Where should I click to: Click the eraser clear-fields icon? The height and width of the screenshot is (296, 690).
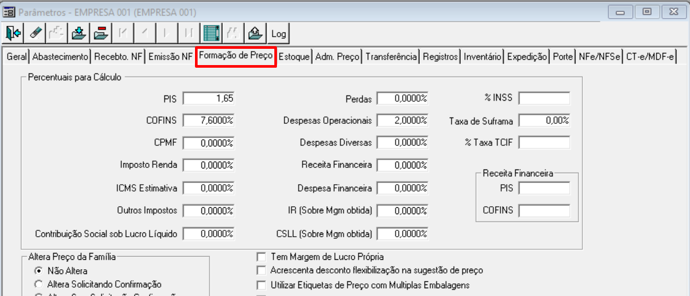(x=35, y=34)
